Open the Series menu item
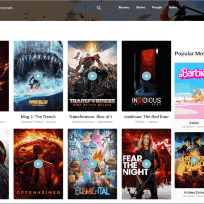 (141, 7)
